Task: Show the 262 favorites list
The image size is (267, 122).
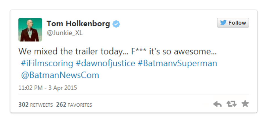Action: [74, 105]
